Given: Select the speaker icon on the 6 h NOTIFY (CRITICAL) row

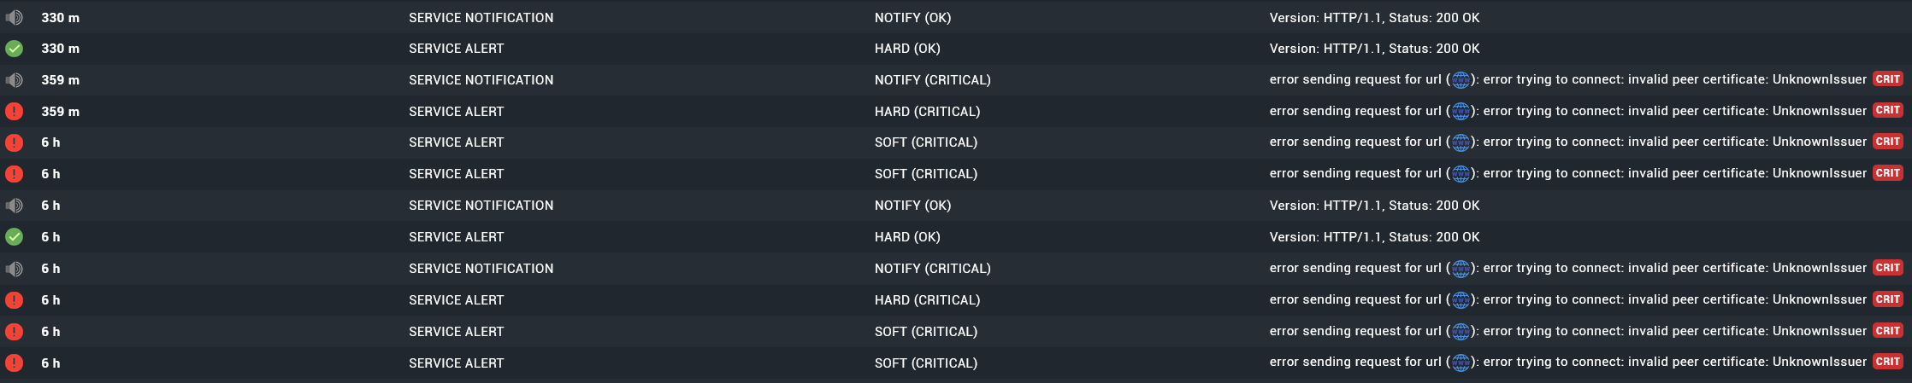Looking at the screenshot, I should tap(14, 269).
